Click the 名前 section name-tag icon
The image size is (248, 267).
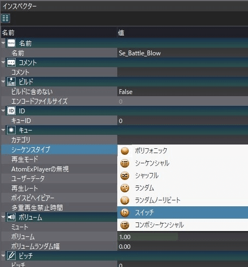[11, 43]
